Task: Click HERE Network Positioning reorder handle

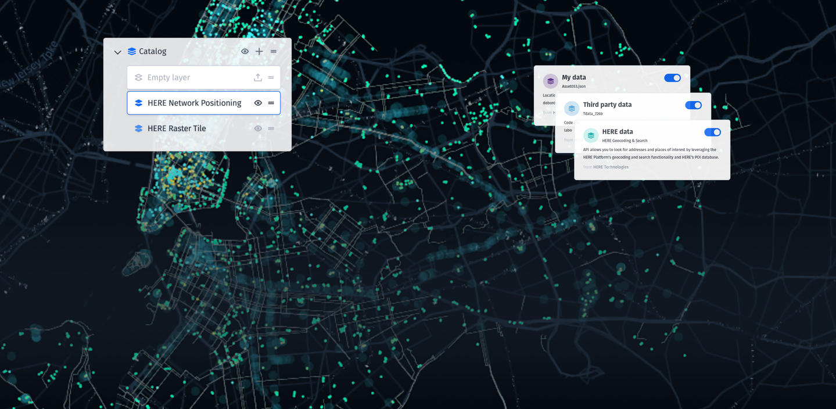Action: tap(271, 103)
